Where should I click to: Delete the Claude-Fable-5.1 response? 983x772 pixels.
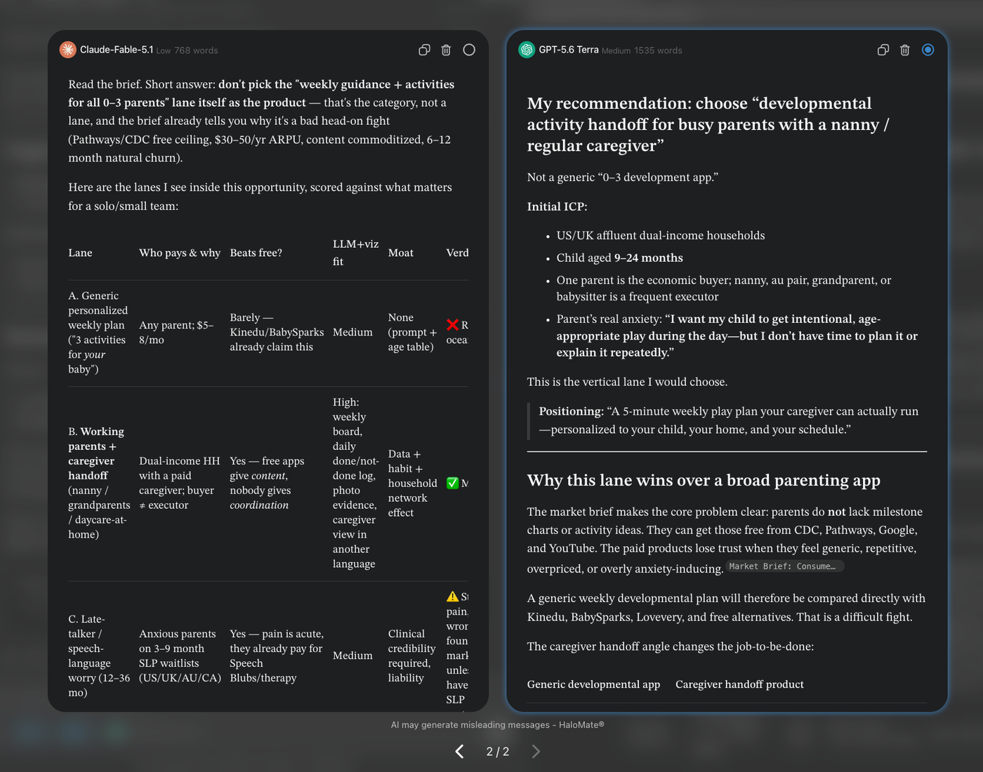446,50
